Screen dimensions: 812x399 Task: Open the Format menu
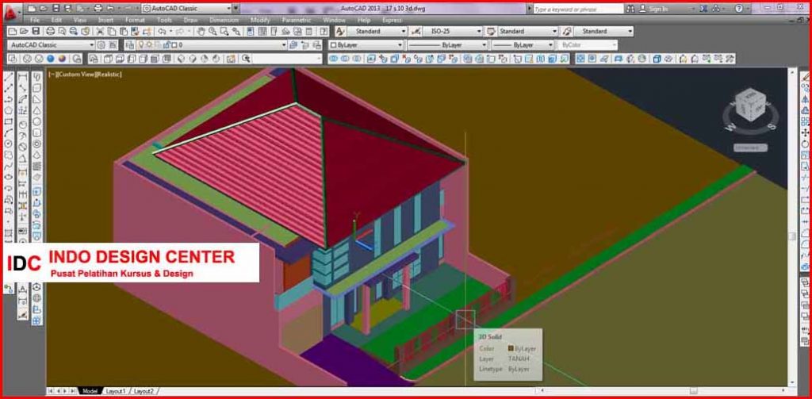(x=135, y=20)
